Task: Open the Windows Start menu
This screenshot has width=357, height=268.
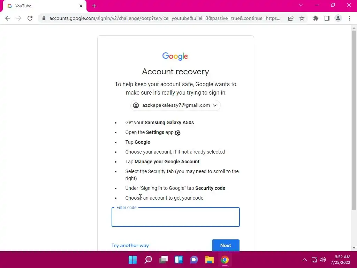Action: point(133,260)
